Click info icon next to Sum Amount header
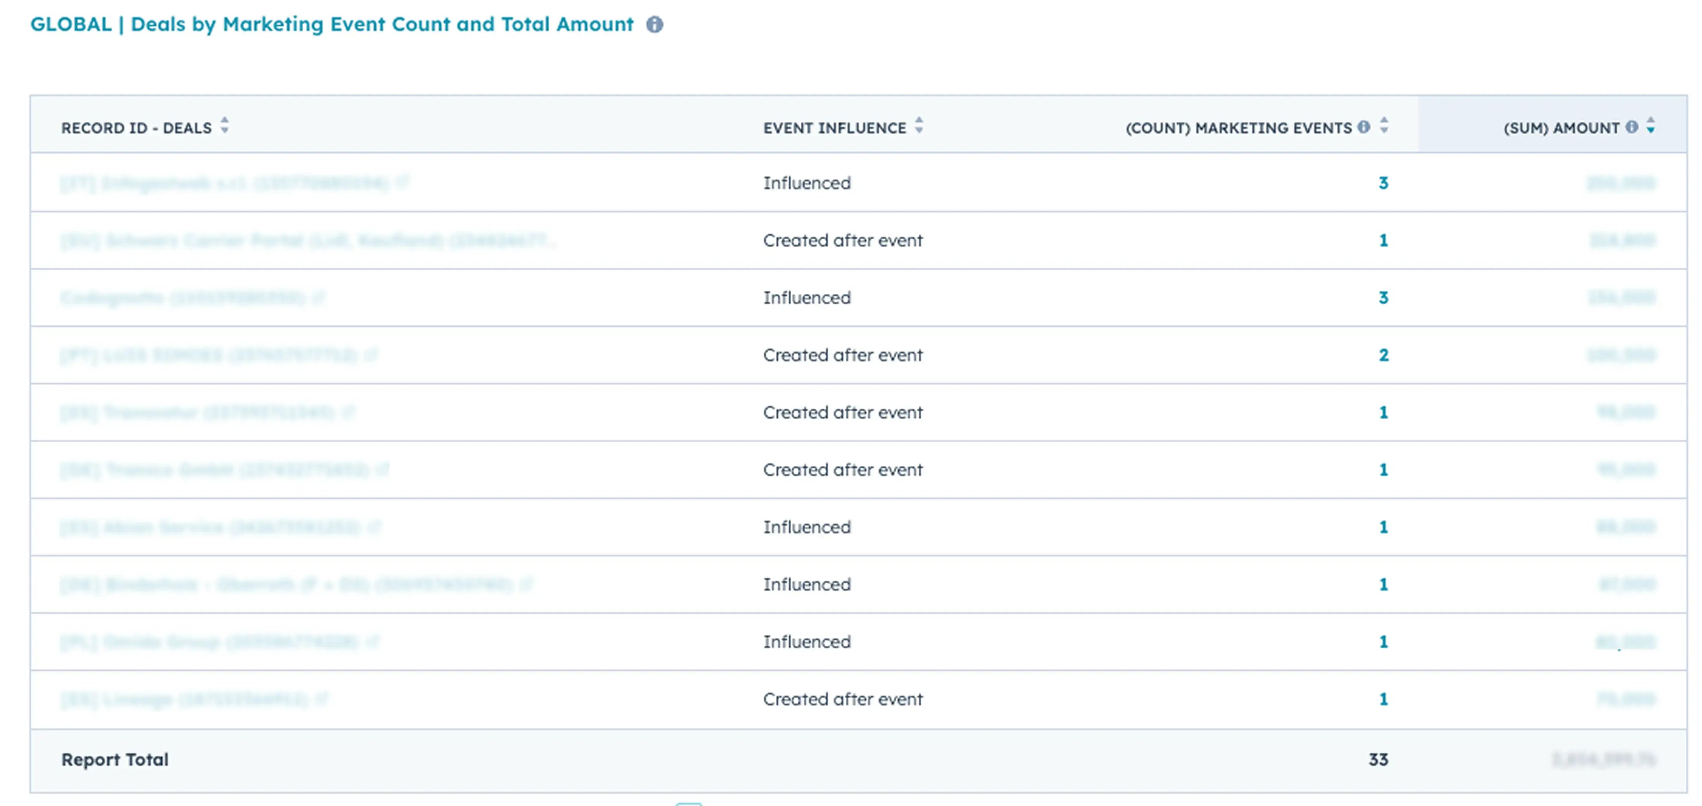Image resolution: width=1702 pixels, height=806 pixels. click(1631, 127)
